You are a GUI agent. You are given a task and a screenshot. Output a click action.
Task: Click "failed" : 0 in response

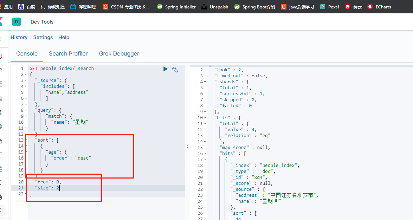[235, 106]
